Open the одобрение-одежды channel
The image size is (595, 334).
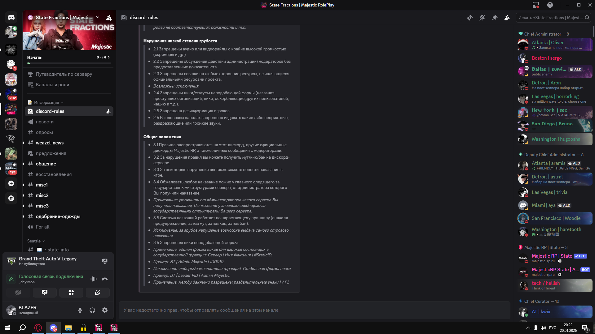pos(69,216)
